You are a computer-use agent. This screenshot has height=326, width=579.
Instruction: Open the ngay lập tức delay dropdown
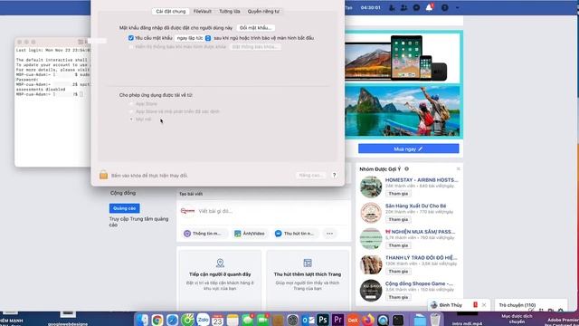193,38
